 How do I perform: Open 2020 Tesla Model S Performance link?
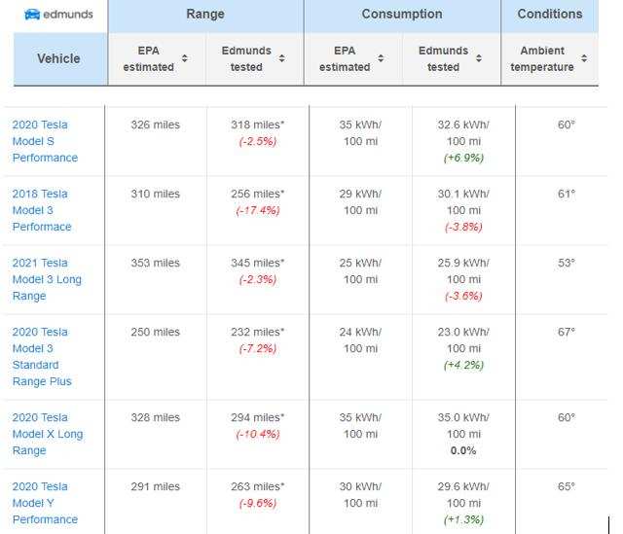point(45,141)
